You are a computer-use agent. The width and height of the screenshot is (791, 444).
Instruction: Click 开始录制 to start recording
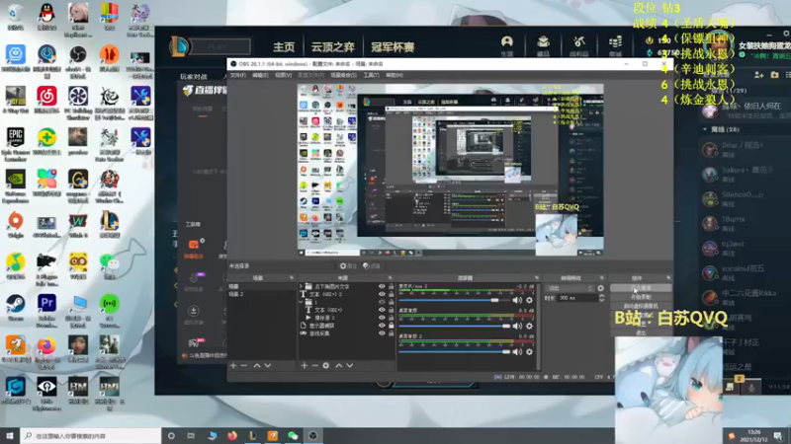coord(641,297)
